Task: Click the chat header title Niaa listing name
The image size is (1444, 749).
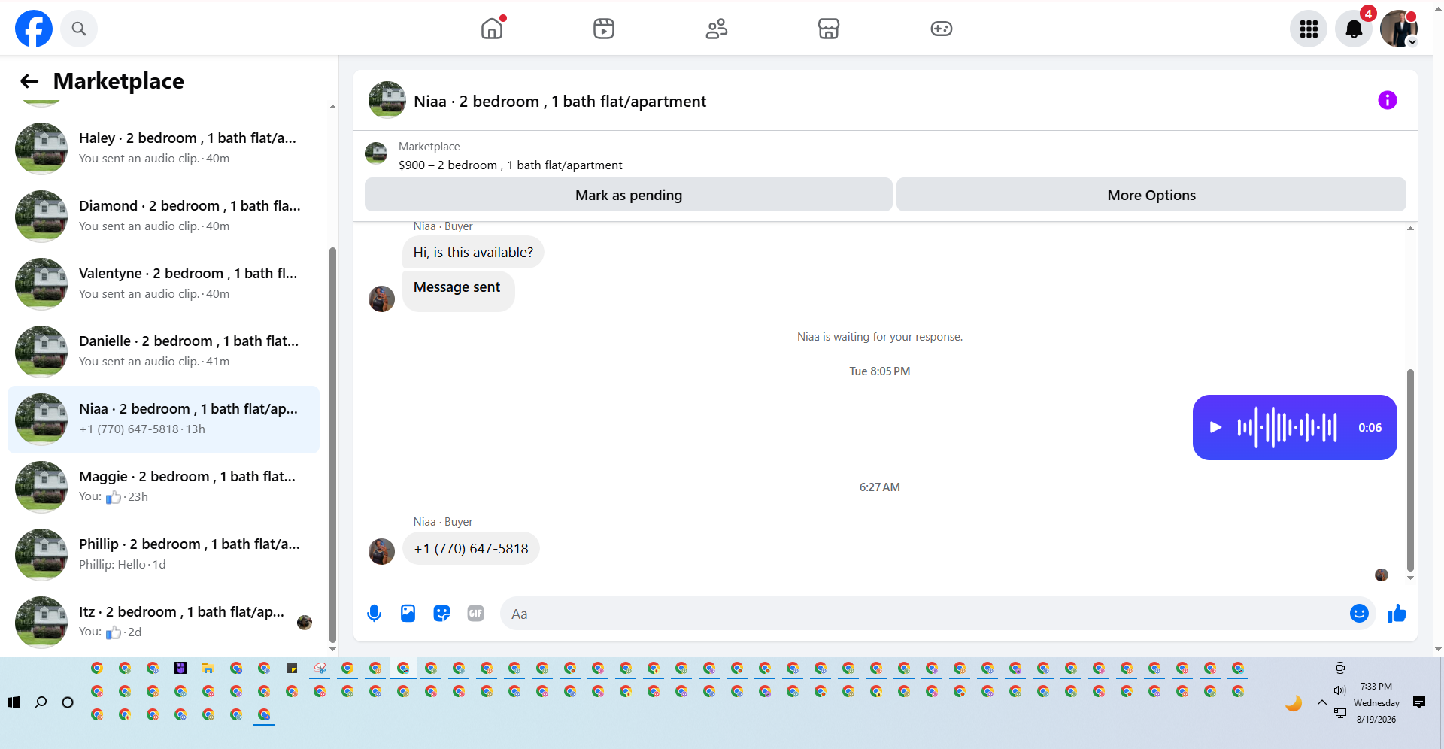Action: [x=560, y=102]
